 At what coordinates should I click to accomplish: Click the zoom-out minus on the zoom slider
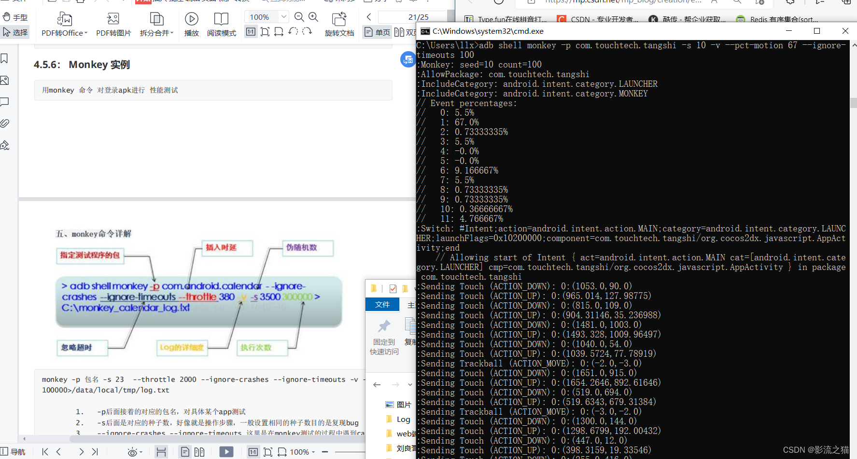pos(324,452)
